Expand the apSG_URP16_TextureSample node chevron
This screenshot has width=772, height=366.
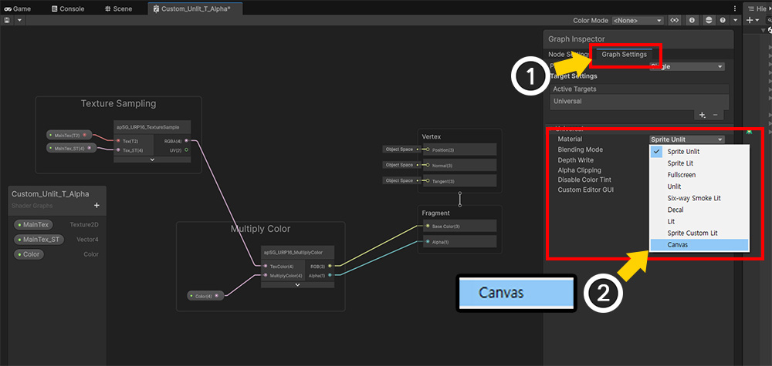152,159
